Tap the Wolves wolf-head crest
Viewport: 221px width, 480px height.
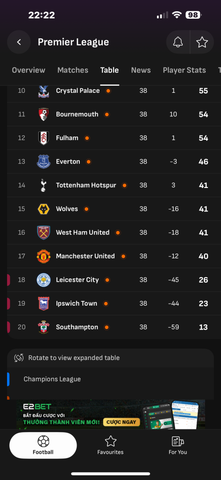point(43,209)
